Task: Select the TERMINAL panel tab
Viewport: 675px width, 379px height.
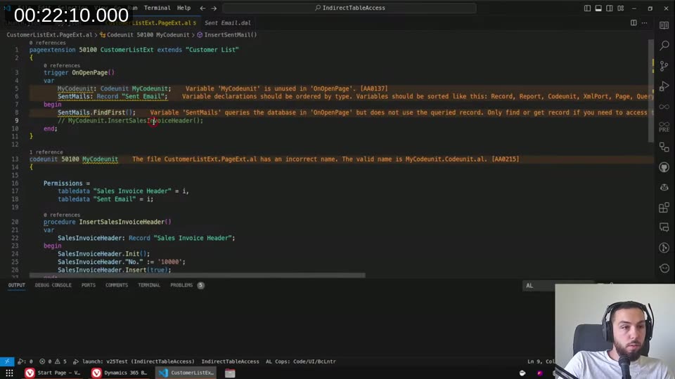Action: coord(149,285)
